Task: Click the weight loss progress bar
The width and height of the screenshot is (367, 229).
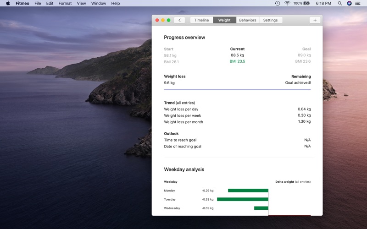Action: click(237, 89)
